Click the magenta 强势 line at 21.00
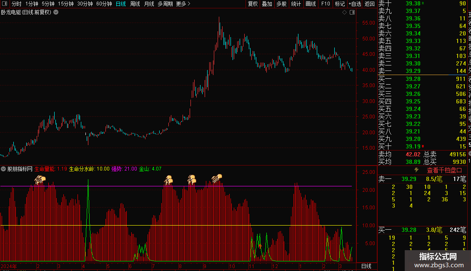The height and width of the screenshot is (271, 471). click(176, 186)
